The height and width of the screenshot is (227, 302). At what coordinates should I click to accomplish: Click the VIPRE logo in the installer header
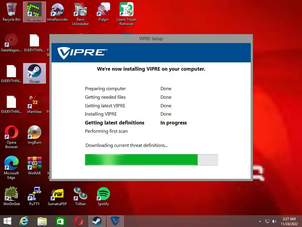[82, 53]
